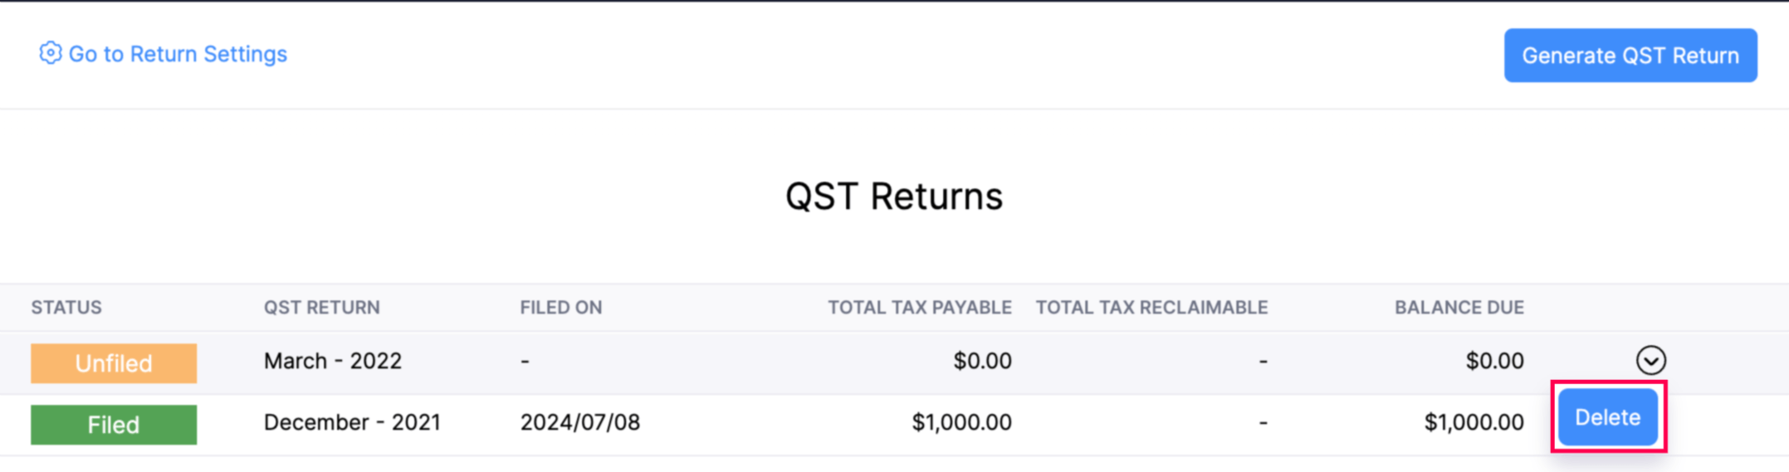Screen dimensions: 1789x472
Task: Click the TOTAL TAX PAYABLE column header
Action: click(x=919, y=308)
